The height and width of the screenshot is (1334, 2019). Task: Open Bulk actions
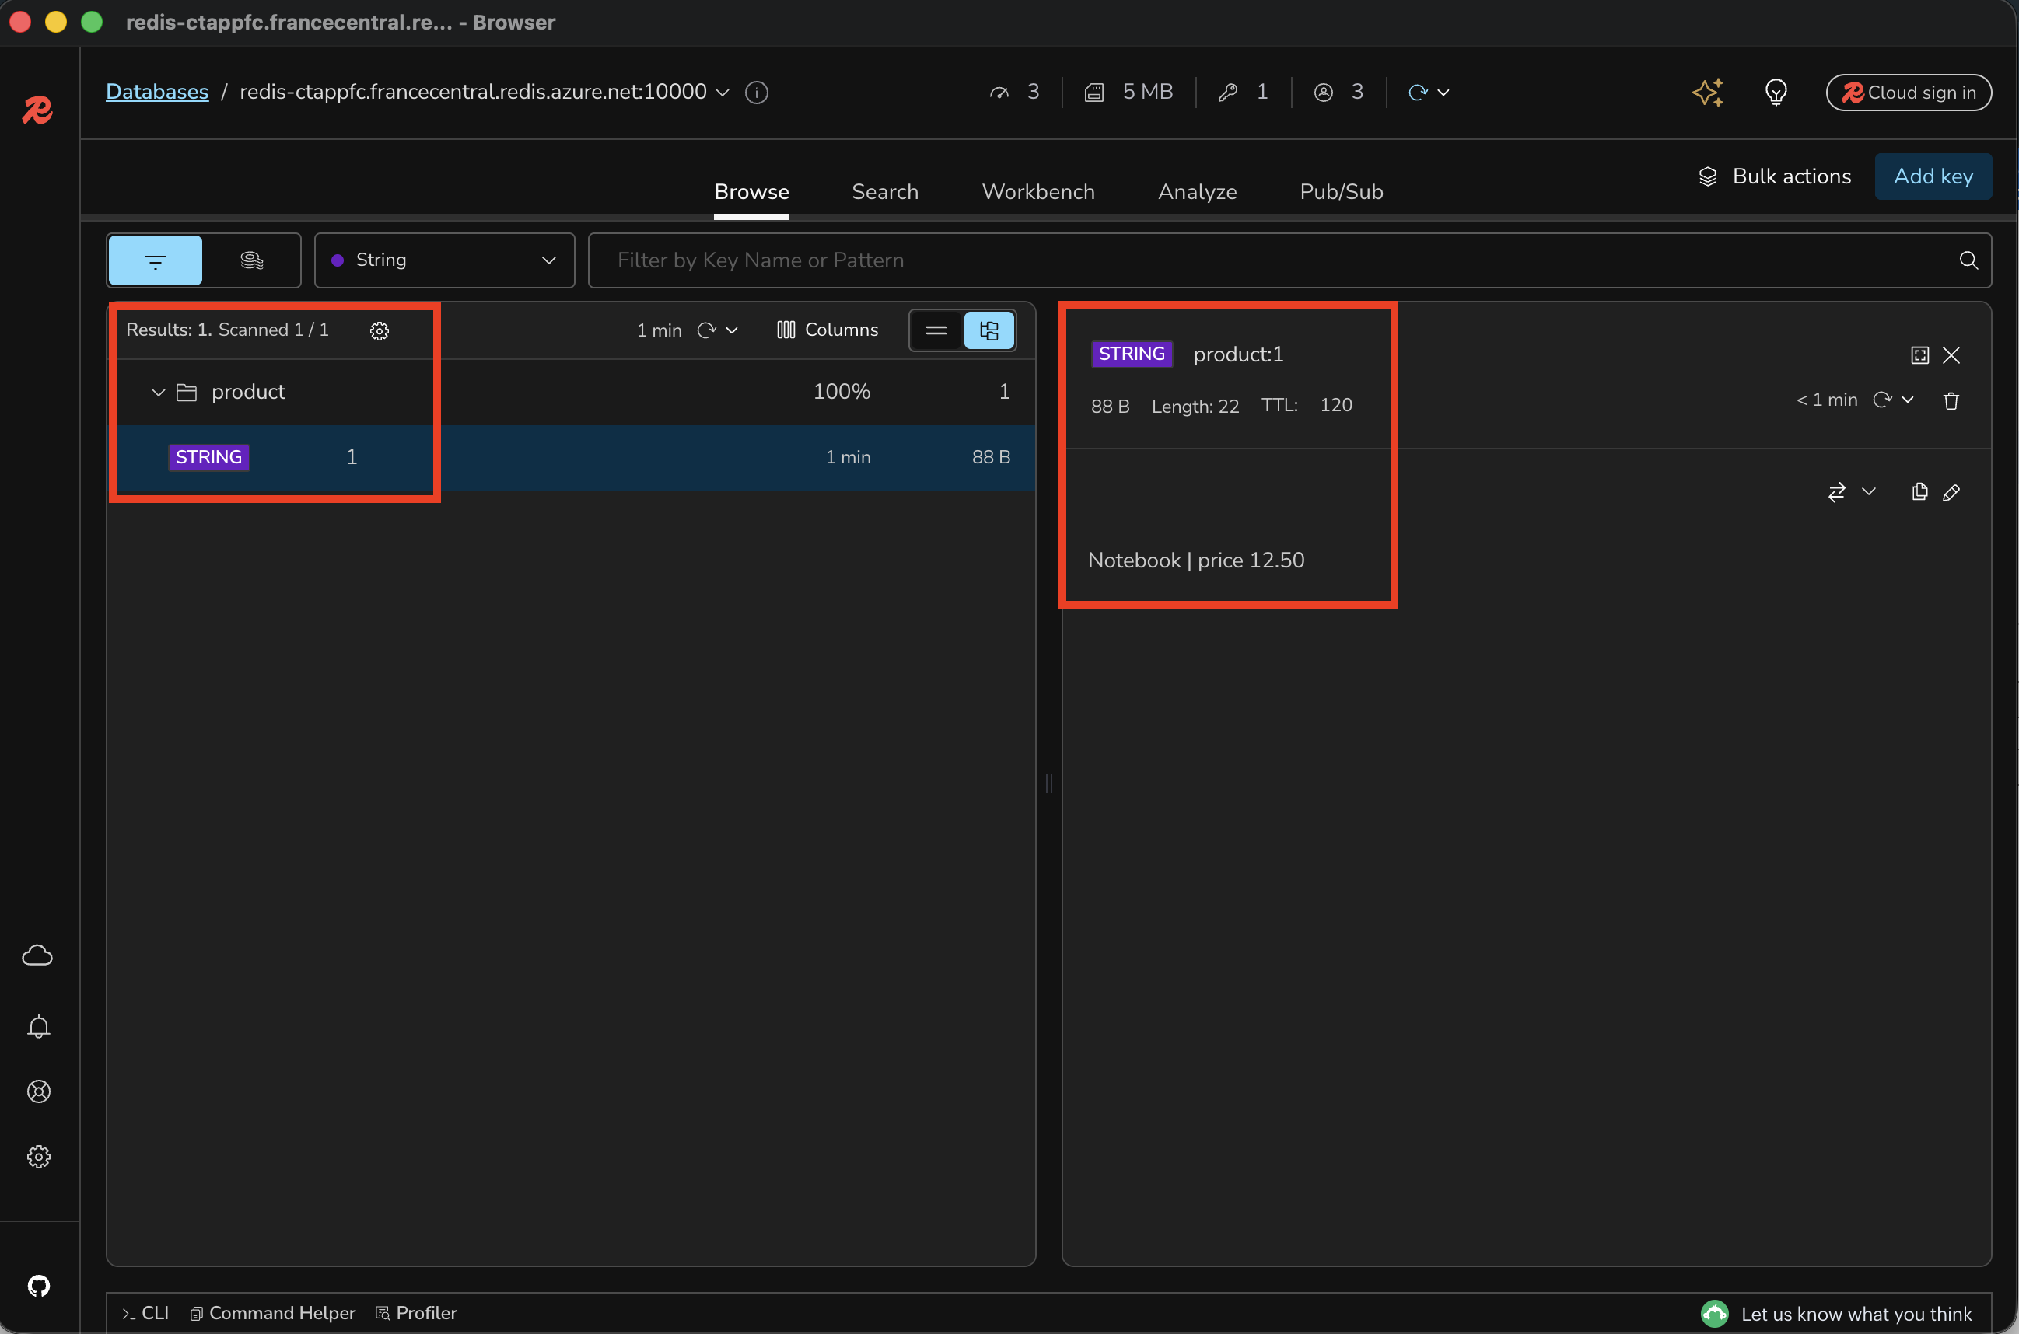(1775, 176)
